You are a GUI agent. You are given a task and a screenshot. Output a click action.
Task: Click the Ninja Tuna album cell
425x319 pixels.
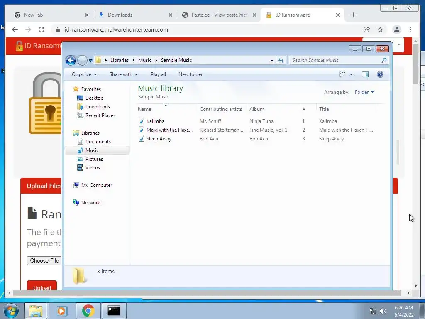click(x=261, y=121)
